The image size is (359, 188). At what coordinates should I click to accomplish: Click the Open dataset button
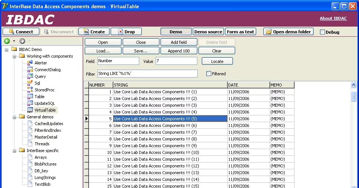(103, 42)
